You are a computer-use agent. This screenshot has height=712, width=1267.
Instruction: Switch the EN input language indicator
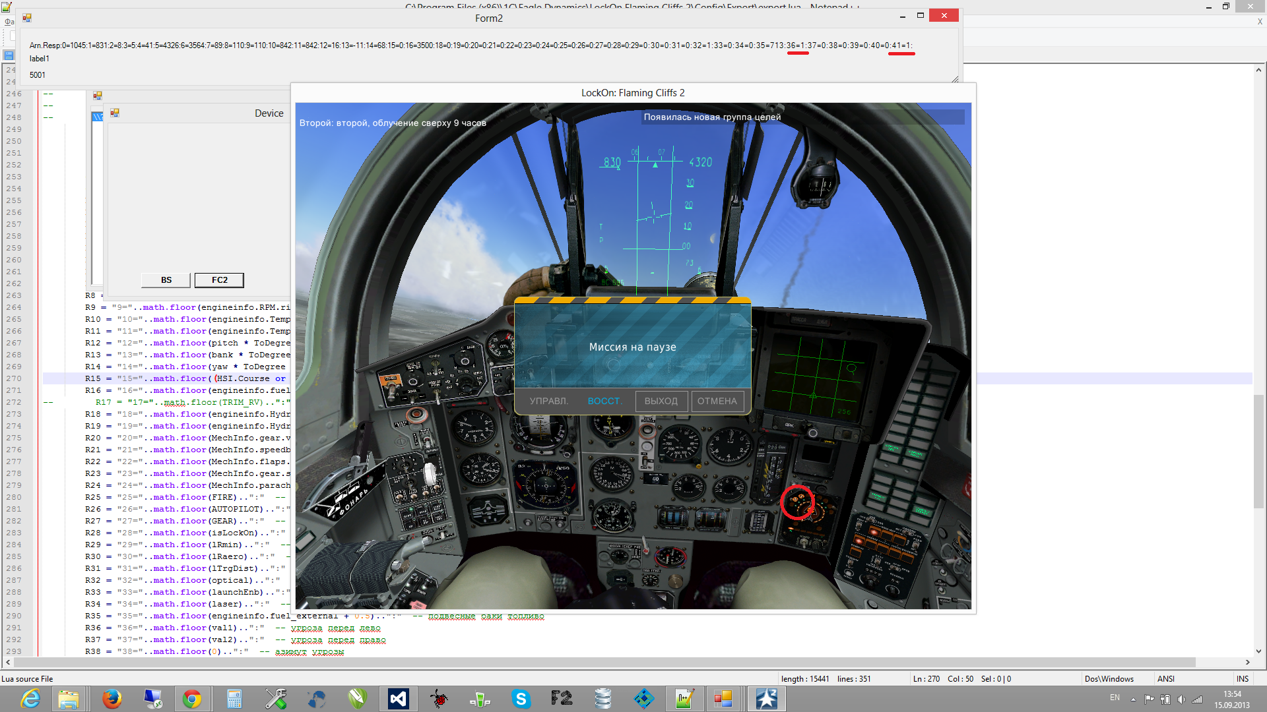(1115, 697)
